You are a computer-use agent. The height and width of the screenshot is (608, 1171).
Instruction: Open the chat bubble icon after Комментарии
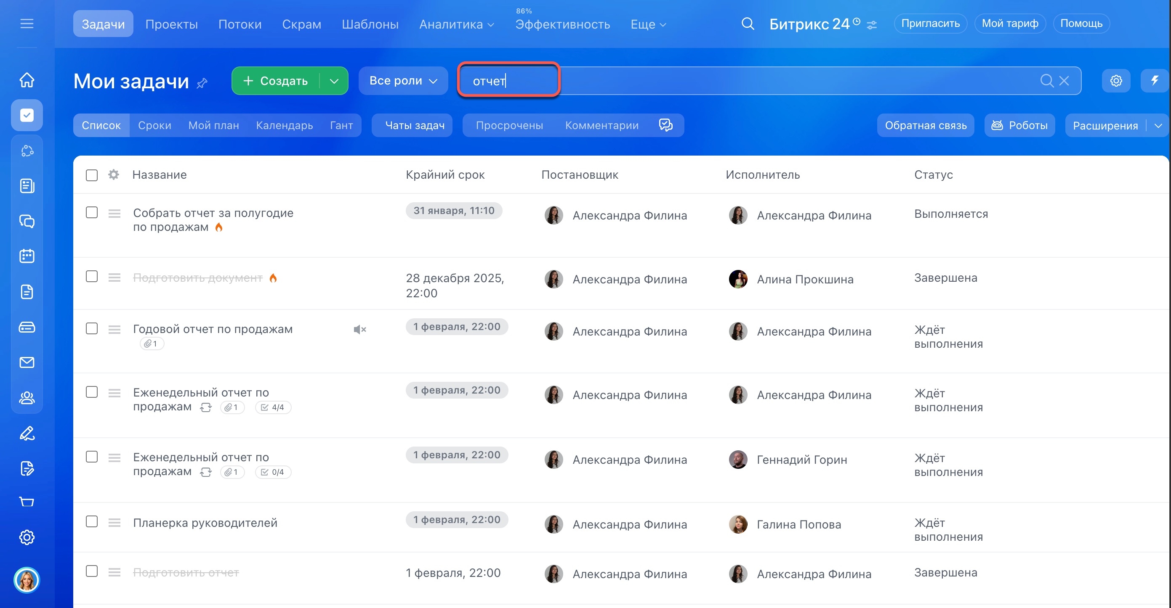665,125
